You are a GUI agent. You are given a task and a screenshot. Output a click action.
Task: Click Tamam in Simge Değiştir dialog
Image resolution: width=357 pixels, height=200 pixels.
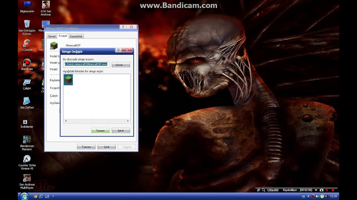pos(100,131)
